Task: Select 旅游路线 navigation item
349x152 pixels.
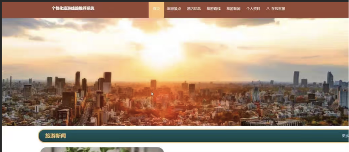Action: [213, 9]
